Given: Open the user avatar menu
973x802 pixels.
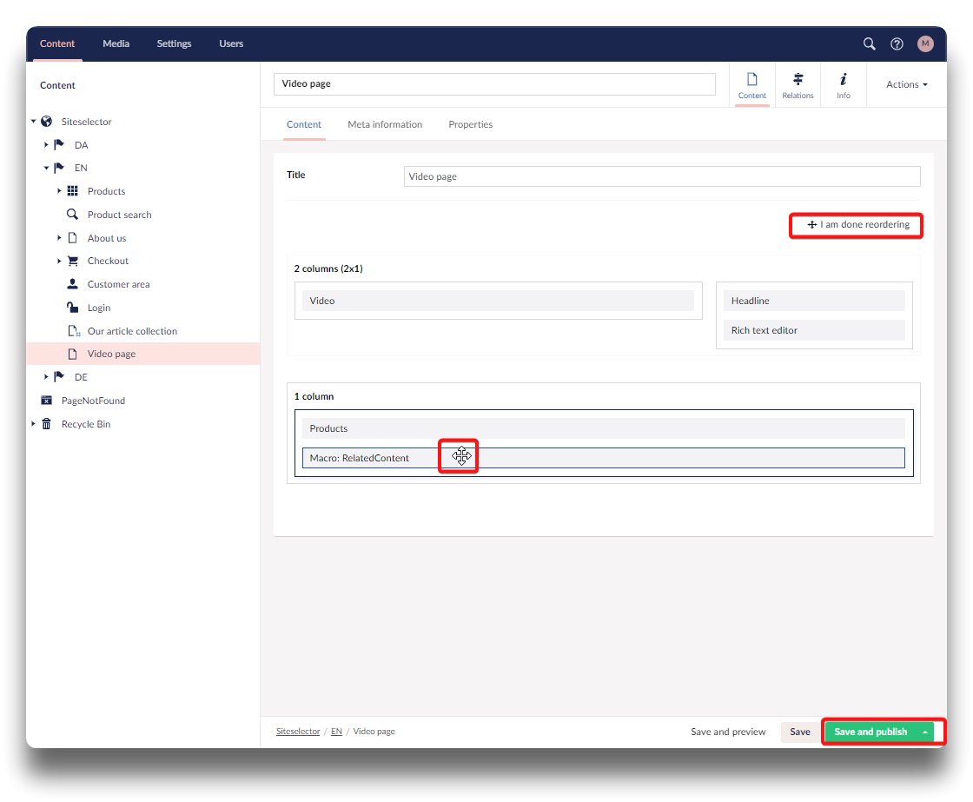Looking at the screenshot, I should (925, 43).
